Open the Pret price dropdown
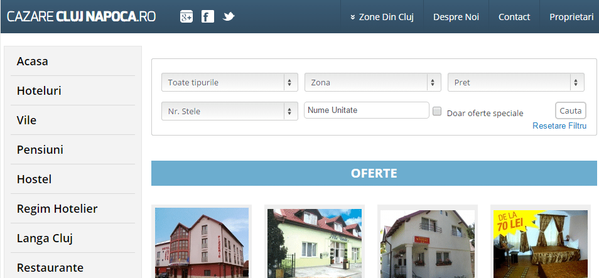The image size is (599, 278). (515, 82)
